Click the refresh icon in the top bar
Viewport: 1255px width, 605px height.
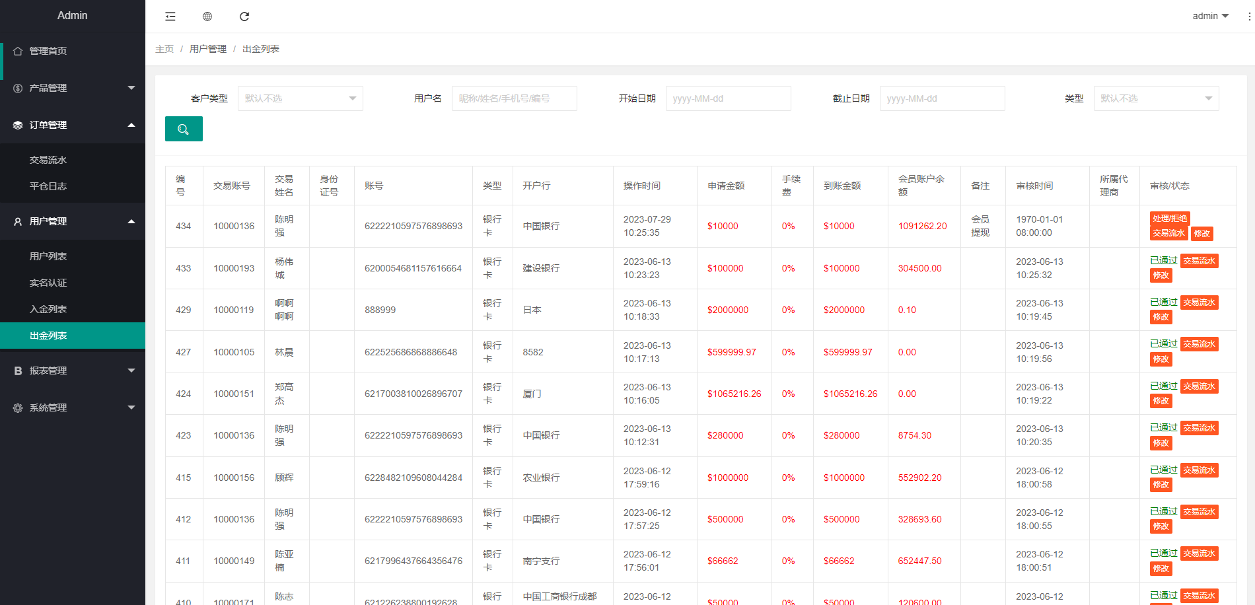tap(244, 16)
